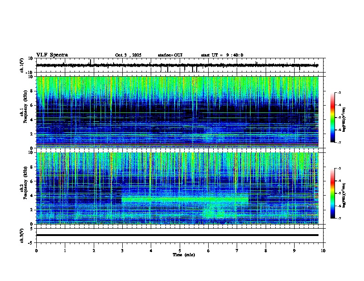
Task: Click the ch.1 voltage waveform trace
Action: click(x=177, y=65)
